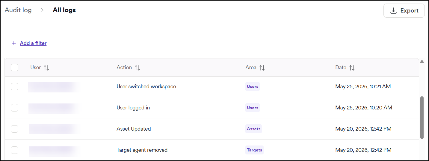Click the date May 25, 2026, 10:21 AM

[x=363, y=86]
